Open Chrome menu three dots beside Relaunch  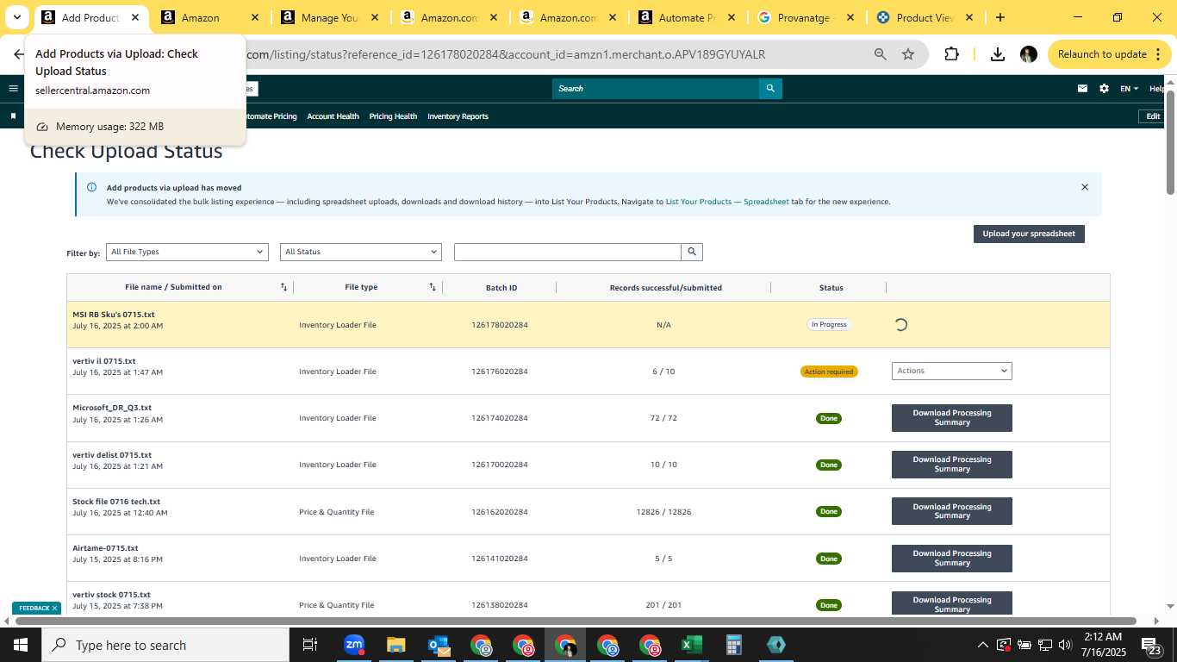pos(1159,54)
